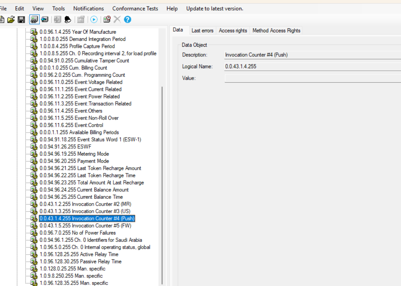401x286 pixels.
Task: Click the icon beside Profile Capture Period
Action: (34, 46)
